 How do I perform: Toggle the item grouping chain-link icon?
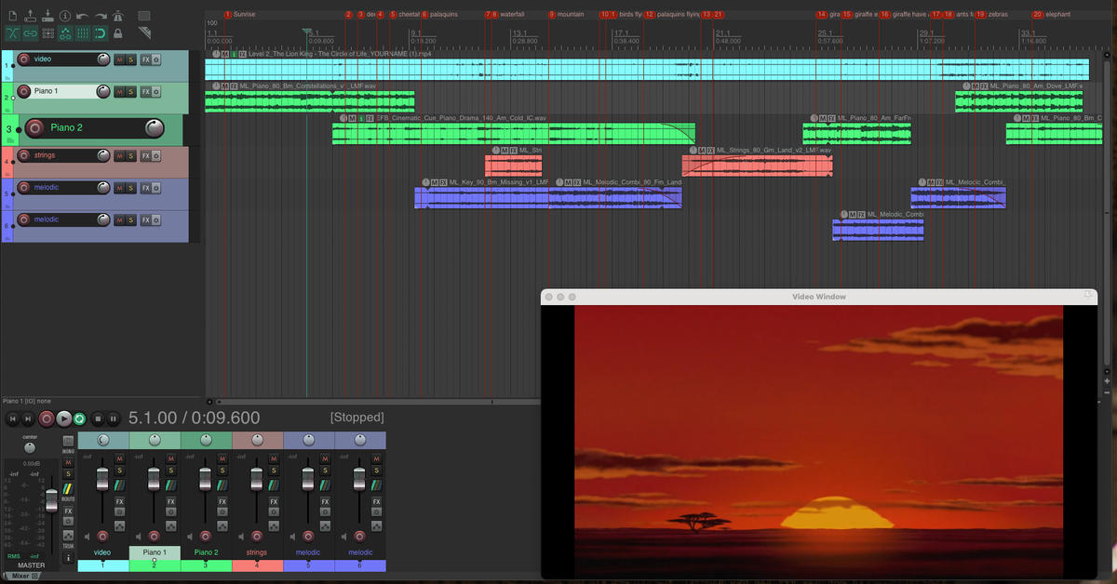point(30,33)
